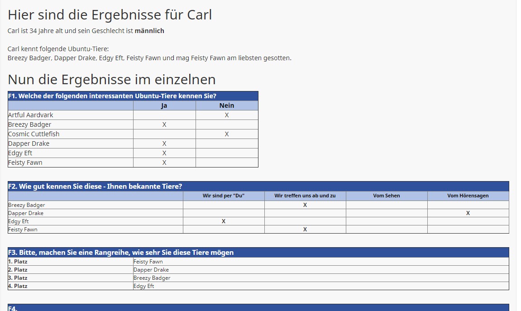Click Edgy Eft's X under per "Du"
Screen dimensions: 521x311
pos(224,221)
